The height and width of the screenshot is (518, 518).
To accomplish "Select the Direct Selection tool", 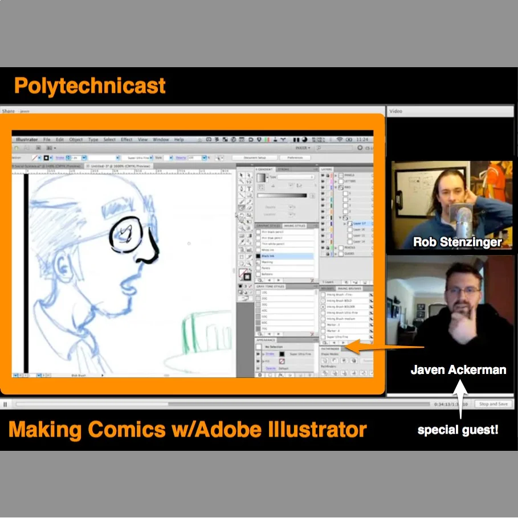I will [249, 175].
